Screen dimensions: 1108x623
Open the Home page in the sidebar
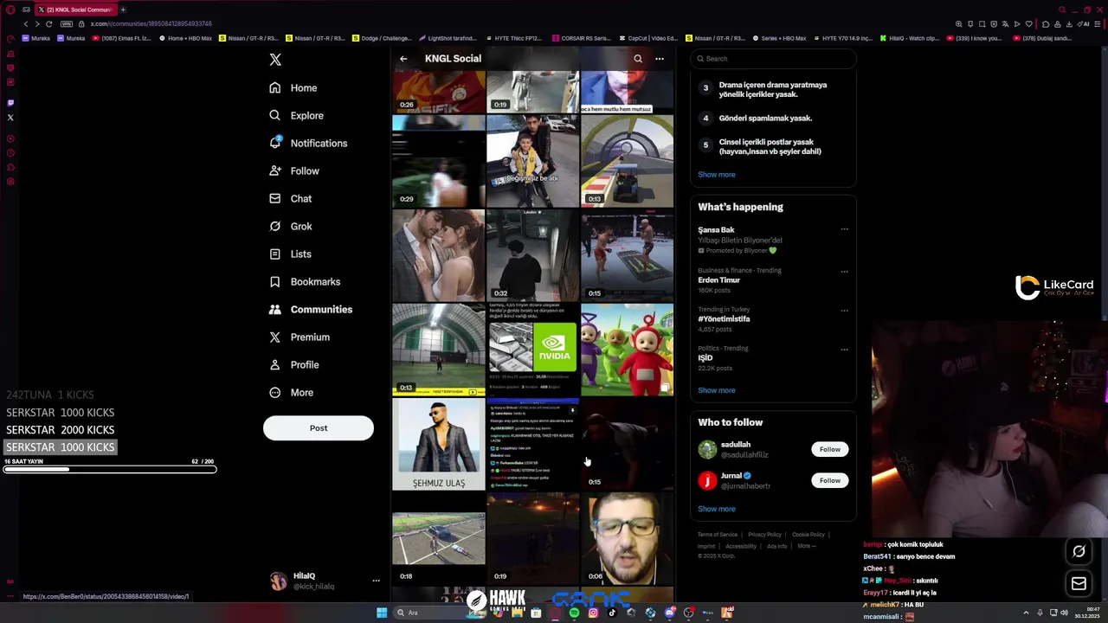(x=293, y=87)
